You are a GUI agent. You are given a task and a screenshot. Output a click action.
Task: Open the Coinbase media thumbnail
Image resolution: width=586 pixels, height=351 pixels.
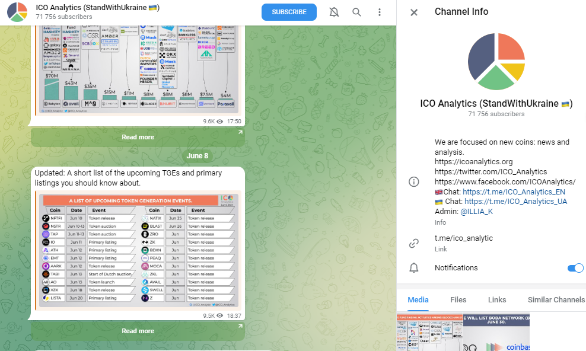tap(496, 332)
